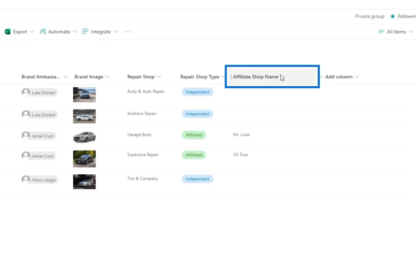
Task: Open the Repair Shop column chevron
Action: pos(159,77)
